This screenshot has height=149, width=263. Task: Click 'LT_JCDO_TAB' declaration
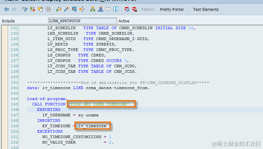pyautogui.click(x=62, y=66)
